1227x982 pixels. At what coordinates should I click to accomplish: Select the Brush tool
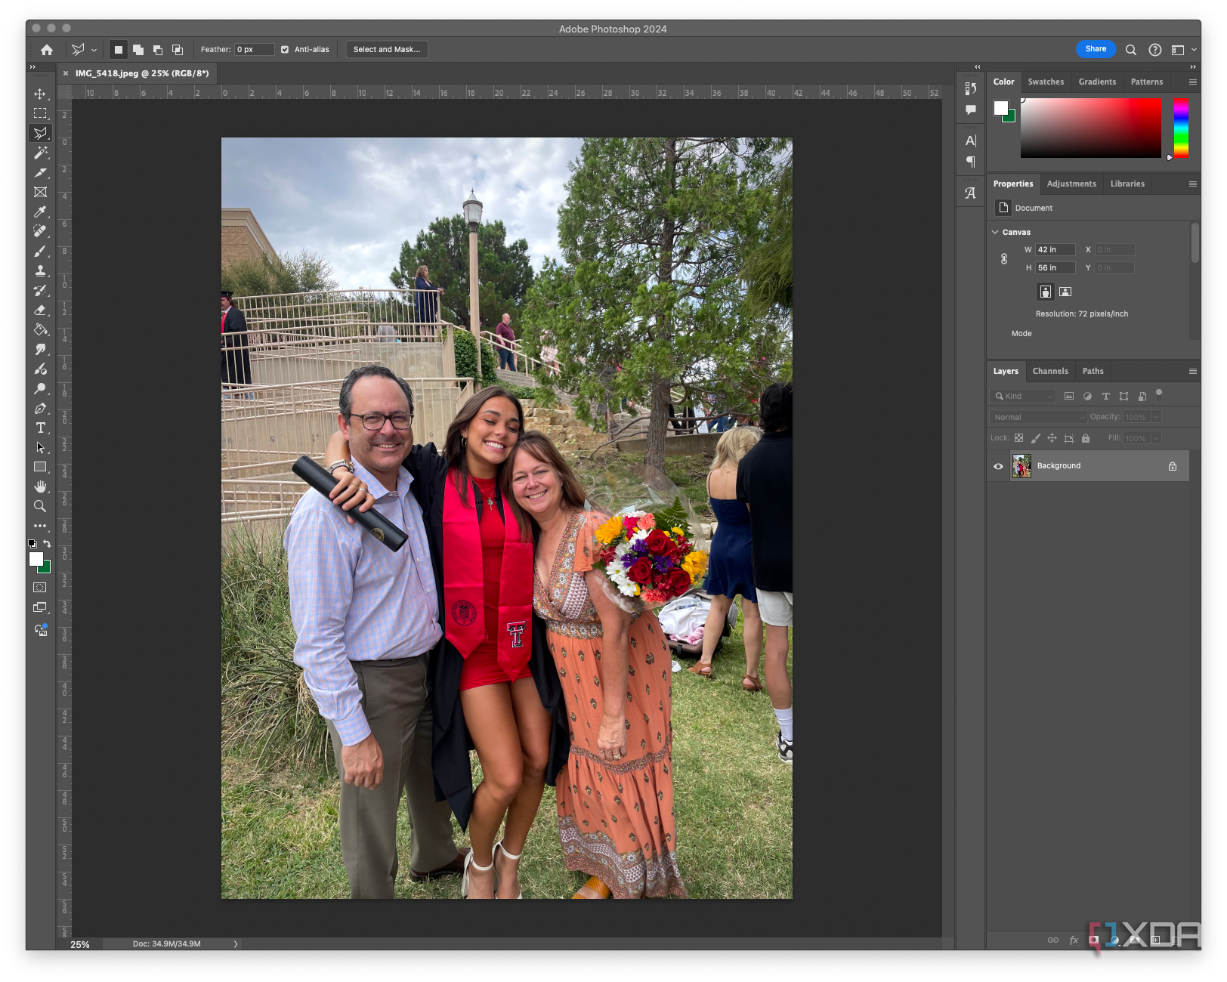40,251
